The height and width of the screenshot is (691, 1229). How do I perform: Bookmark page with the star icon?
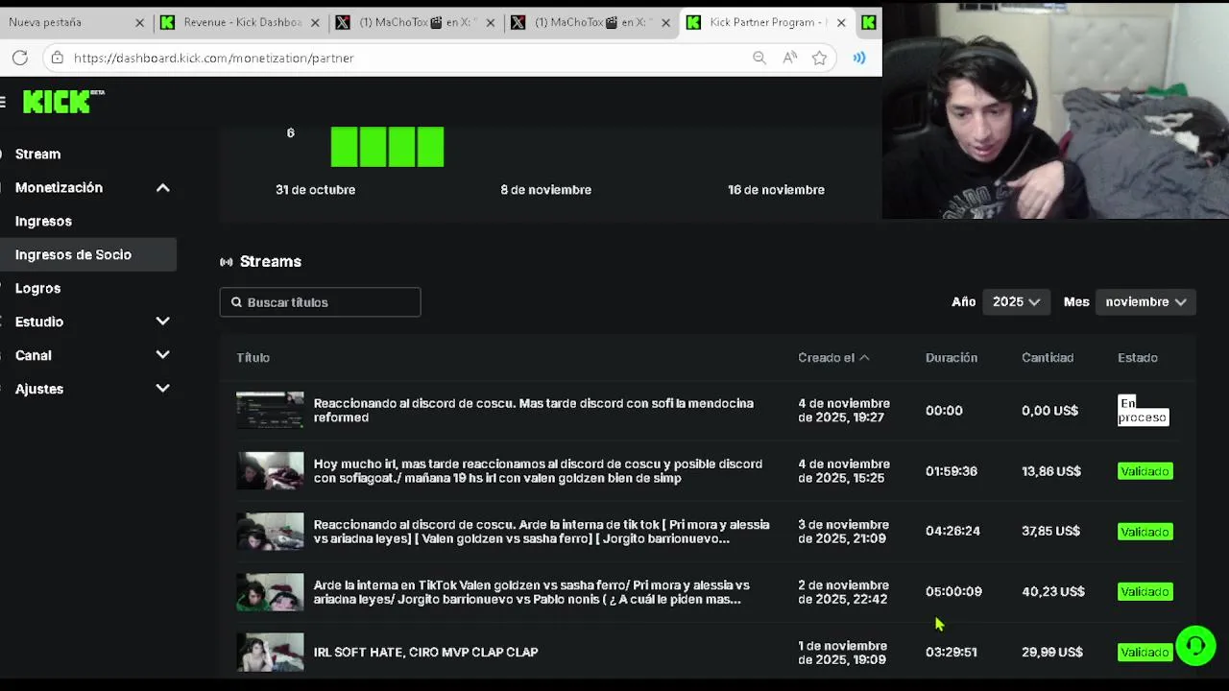tap(819, 58)
